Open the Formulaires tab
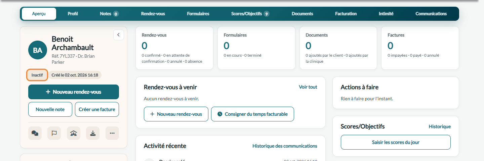Screen dimensions: 484x161 point(198,14)
